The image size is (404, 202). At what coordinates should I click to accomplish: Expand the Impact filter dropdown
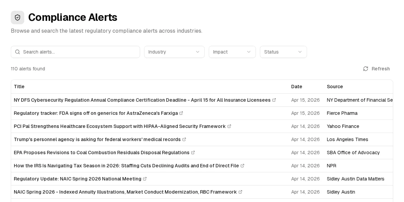[232, 52]
